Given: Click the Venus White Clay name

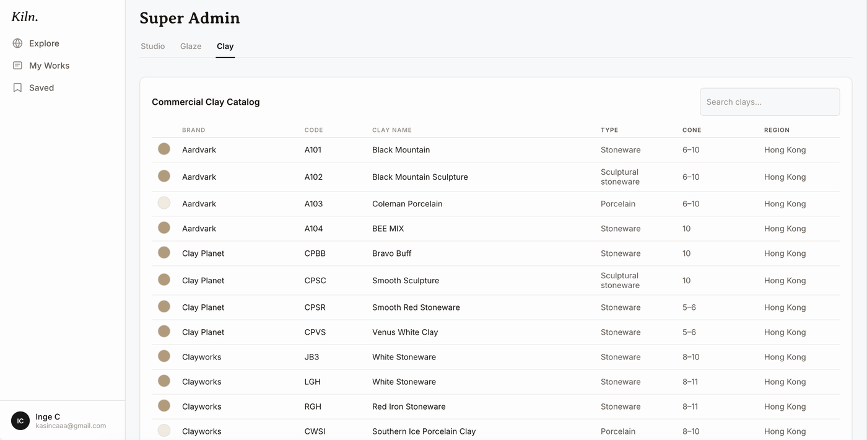Looking at the screenshot, I should (x=405, y=332).
